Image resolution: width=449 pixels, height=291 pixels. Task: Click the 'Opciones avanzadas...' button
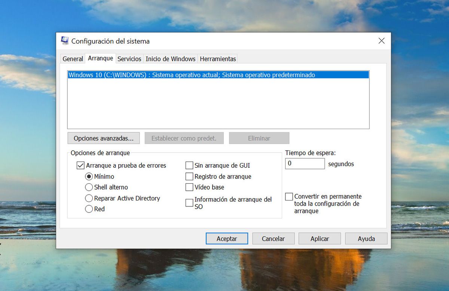click(103, 138)
